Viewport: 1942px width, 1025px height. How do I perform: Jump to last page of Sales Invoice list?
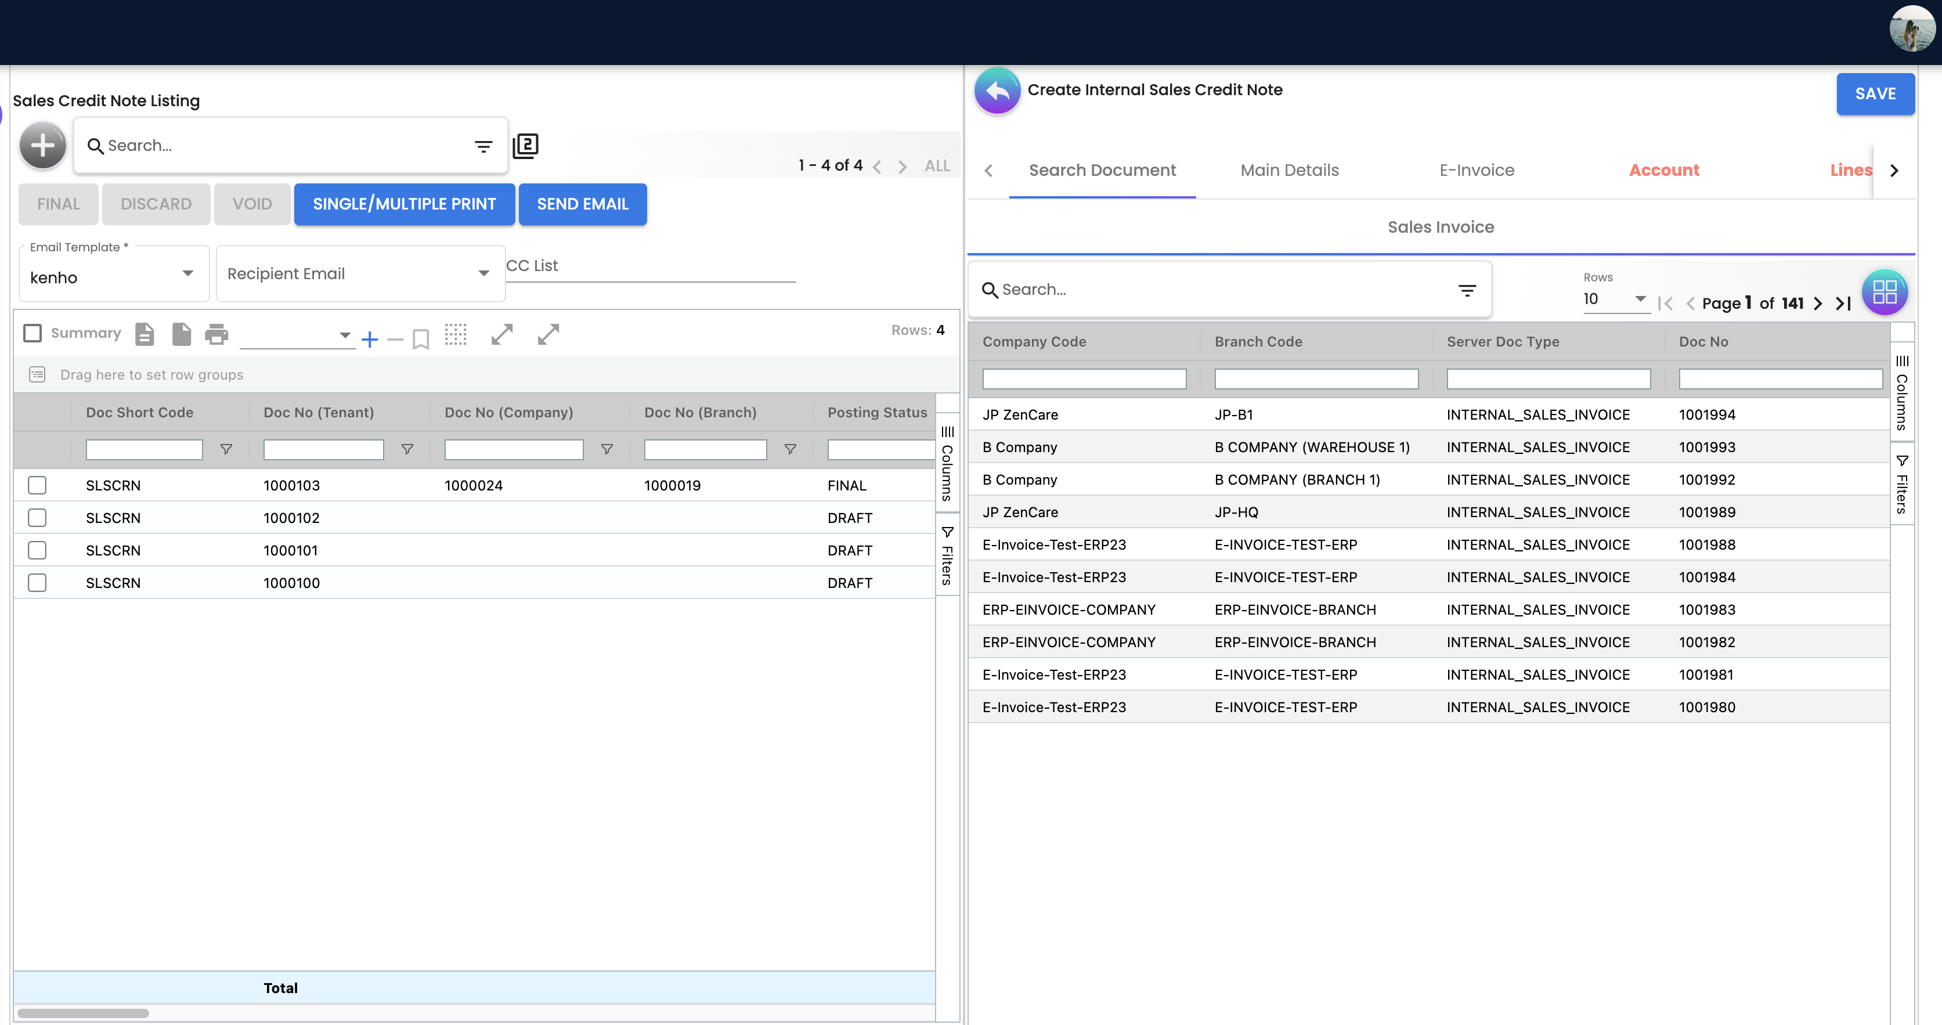(x=1843, y=303)
